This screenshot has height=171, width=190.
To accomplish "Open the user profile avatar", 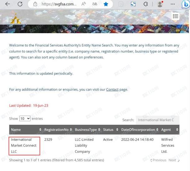I will pyautogui.click(x=160, y=4).
